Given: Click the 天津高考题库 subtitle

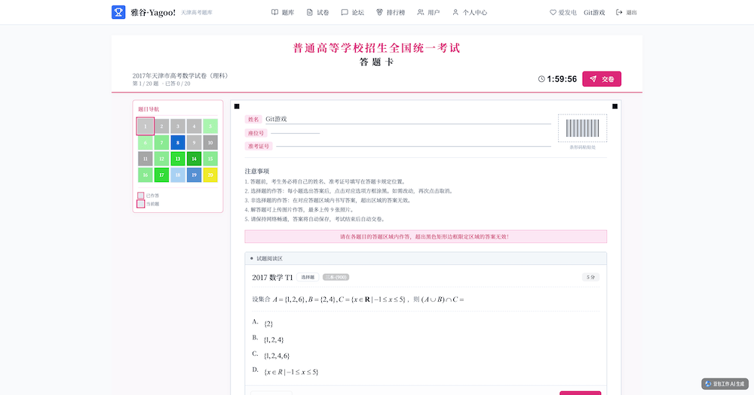Looking at the screenshot, I should click(x=196, y=13).
